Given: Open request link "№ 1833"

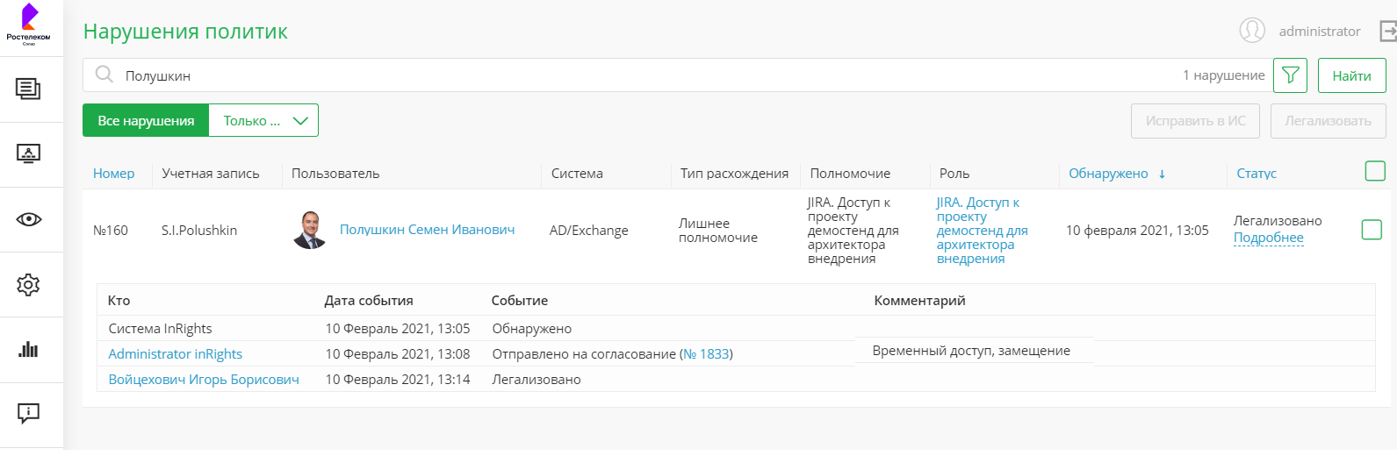Looking at the screenshot, I should coord(706,354).
